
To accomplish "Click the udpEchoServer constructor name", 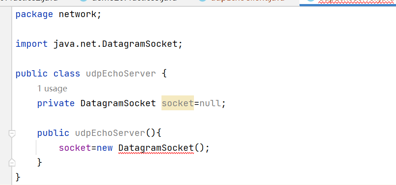I will pyautogui.click(x=110, y=133).
